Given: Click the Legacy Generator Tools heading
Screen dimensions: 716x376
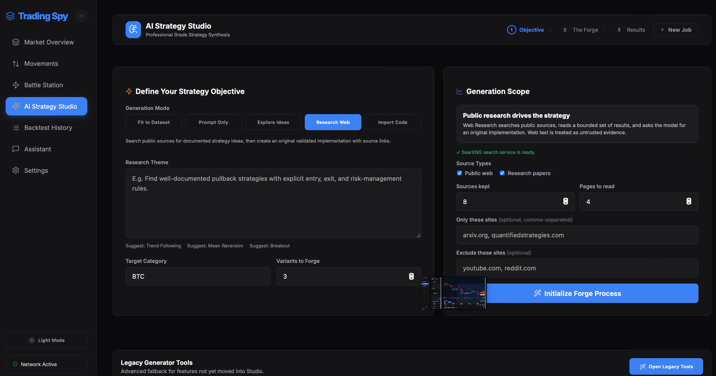Looking at the screenshot, I should pos(157,362).
